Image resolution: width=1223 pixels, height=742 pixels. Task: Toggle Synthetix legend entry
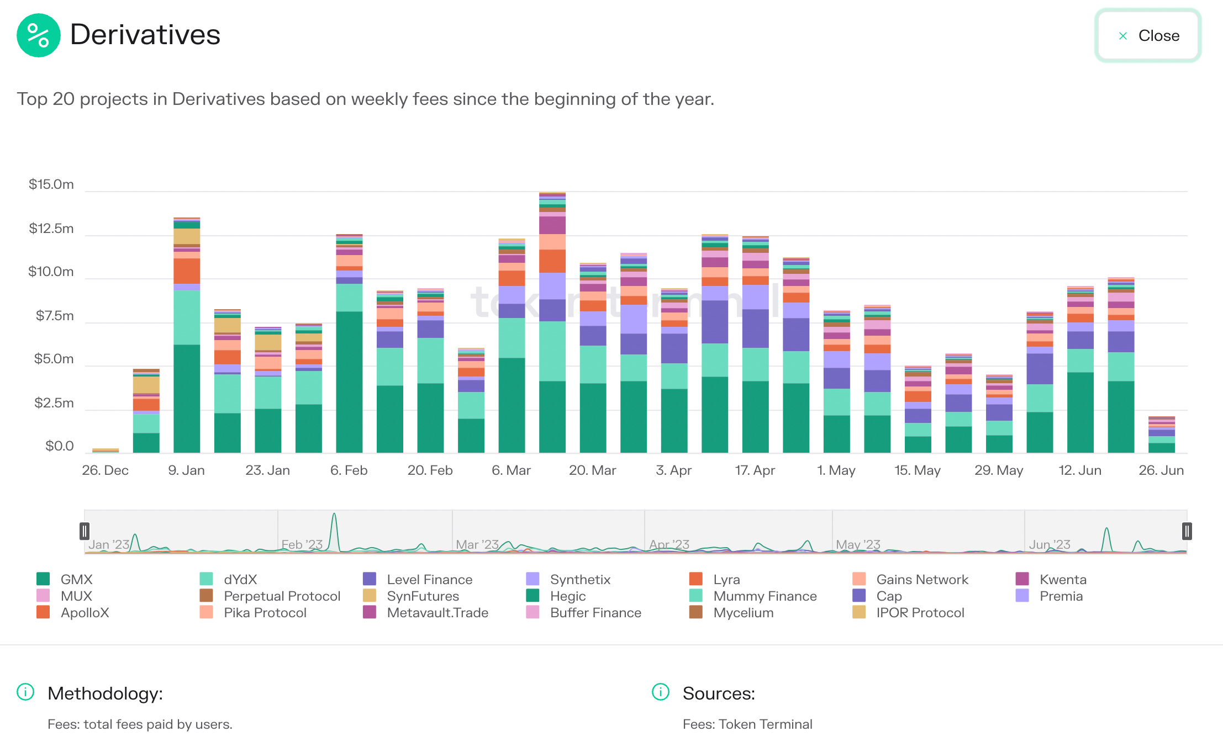click(579, 579)
